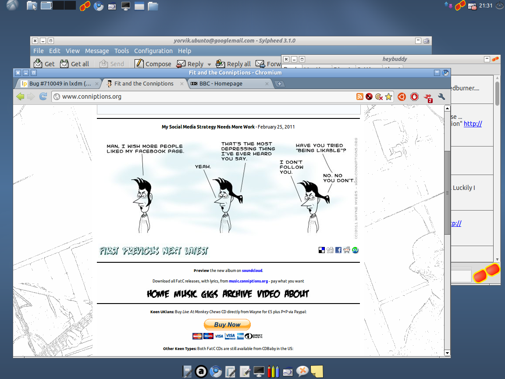Share comic on Facebook icon
The height and width of the screenshot is (379, 505).
coord(338,250)
